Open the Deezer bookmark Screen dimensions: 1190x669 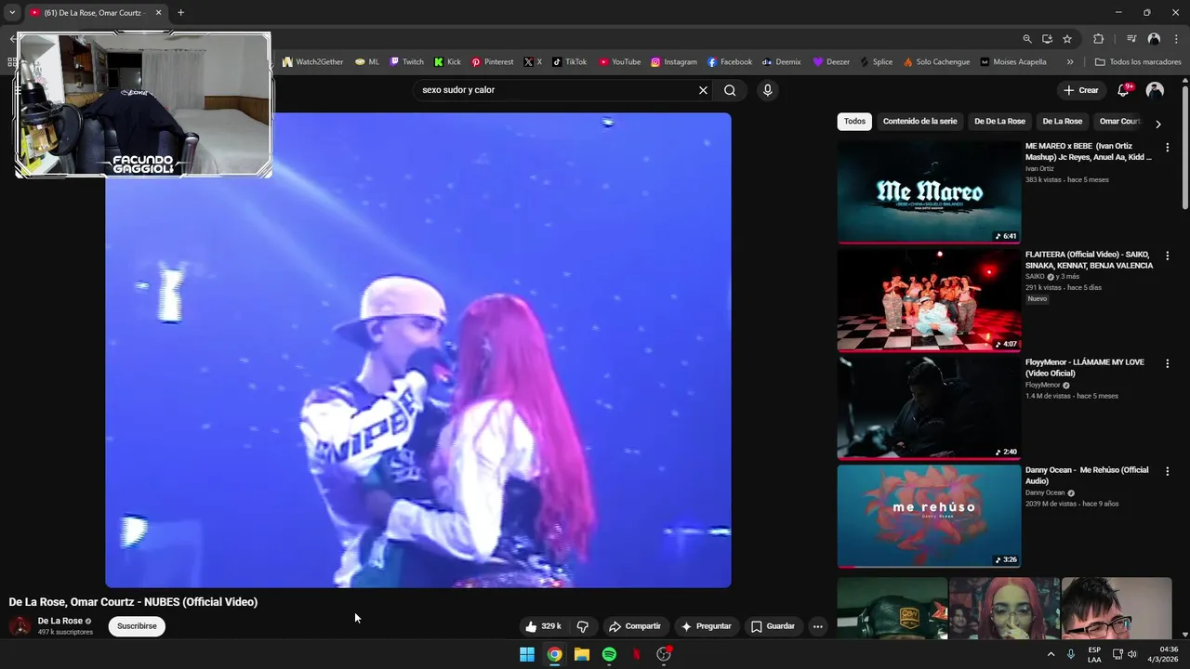point(831,62)
